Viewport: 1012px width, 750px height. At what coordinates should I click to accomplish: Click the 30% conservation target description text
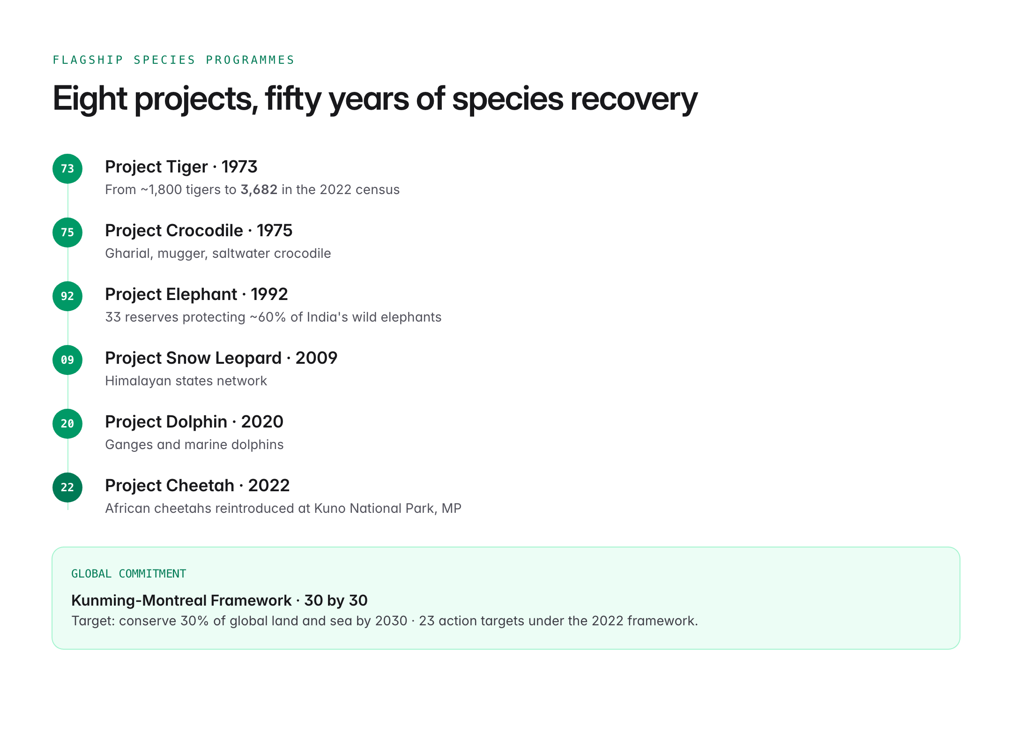point(385,621)
